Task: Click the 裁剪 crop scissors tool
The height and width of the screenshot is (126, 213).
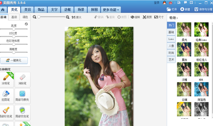Action: 147,17
